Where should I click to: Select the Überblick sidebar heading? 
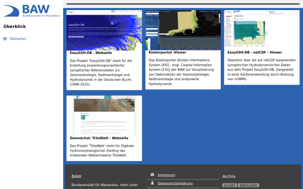[15, 26]
